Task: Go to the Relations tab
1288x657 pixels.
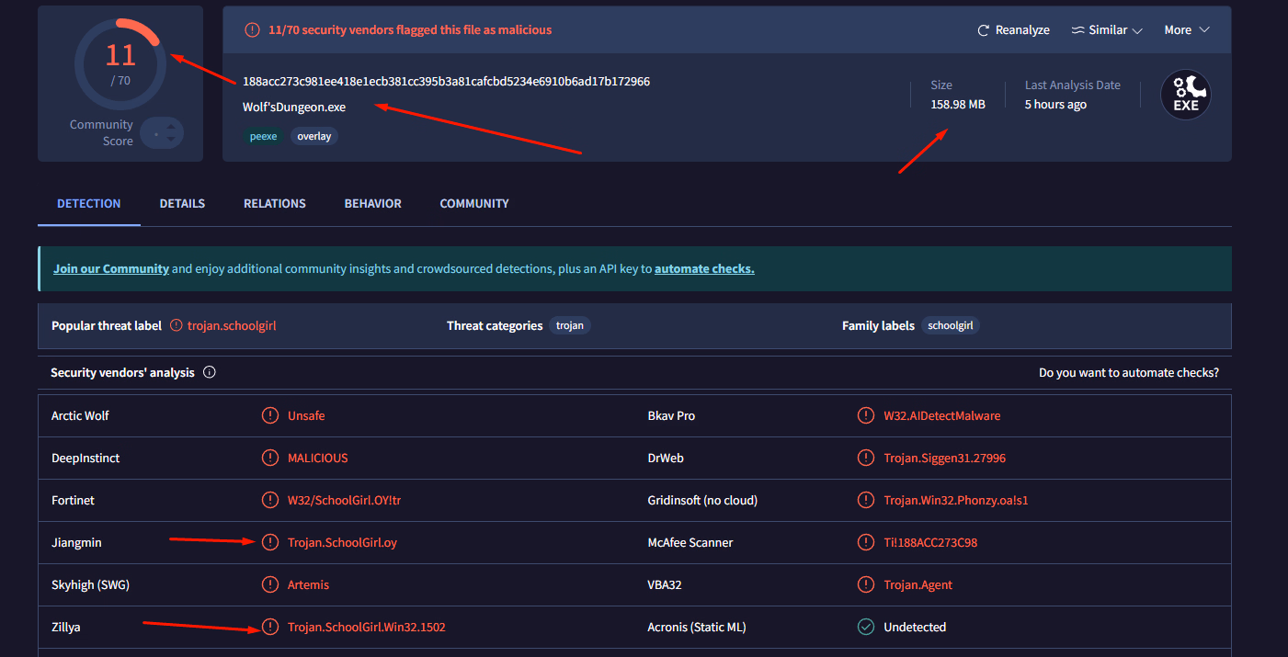Action: [x=274, y=203]
